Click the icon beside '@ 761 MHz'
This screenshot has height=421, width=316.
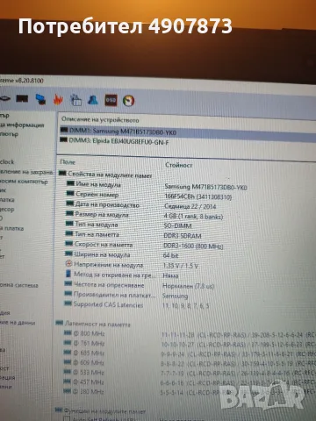click(x=68, y=342)
